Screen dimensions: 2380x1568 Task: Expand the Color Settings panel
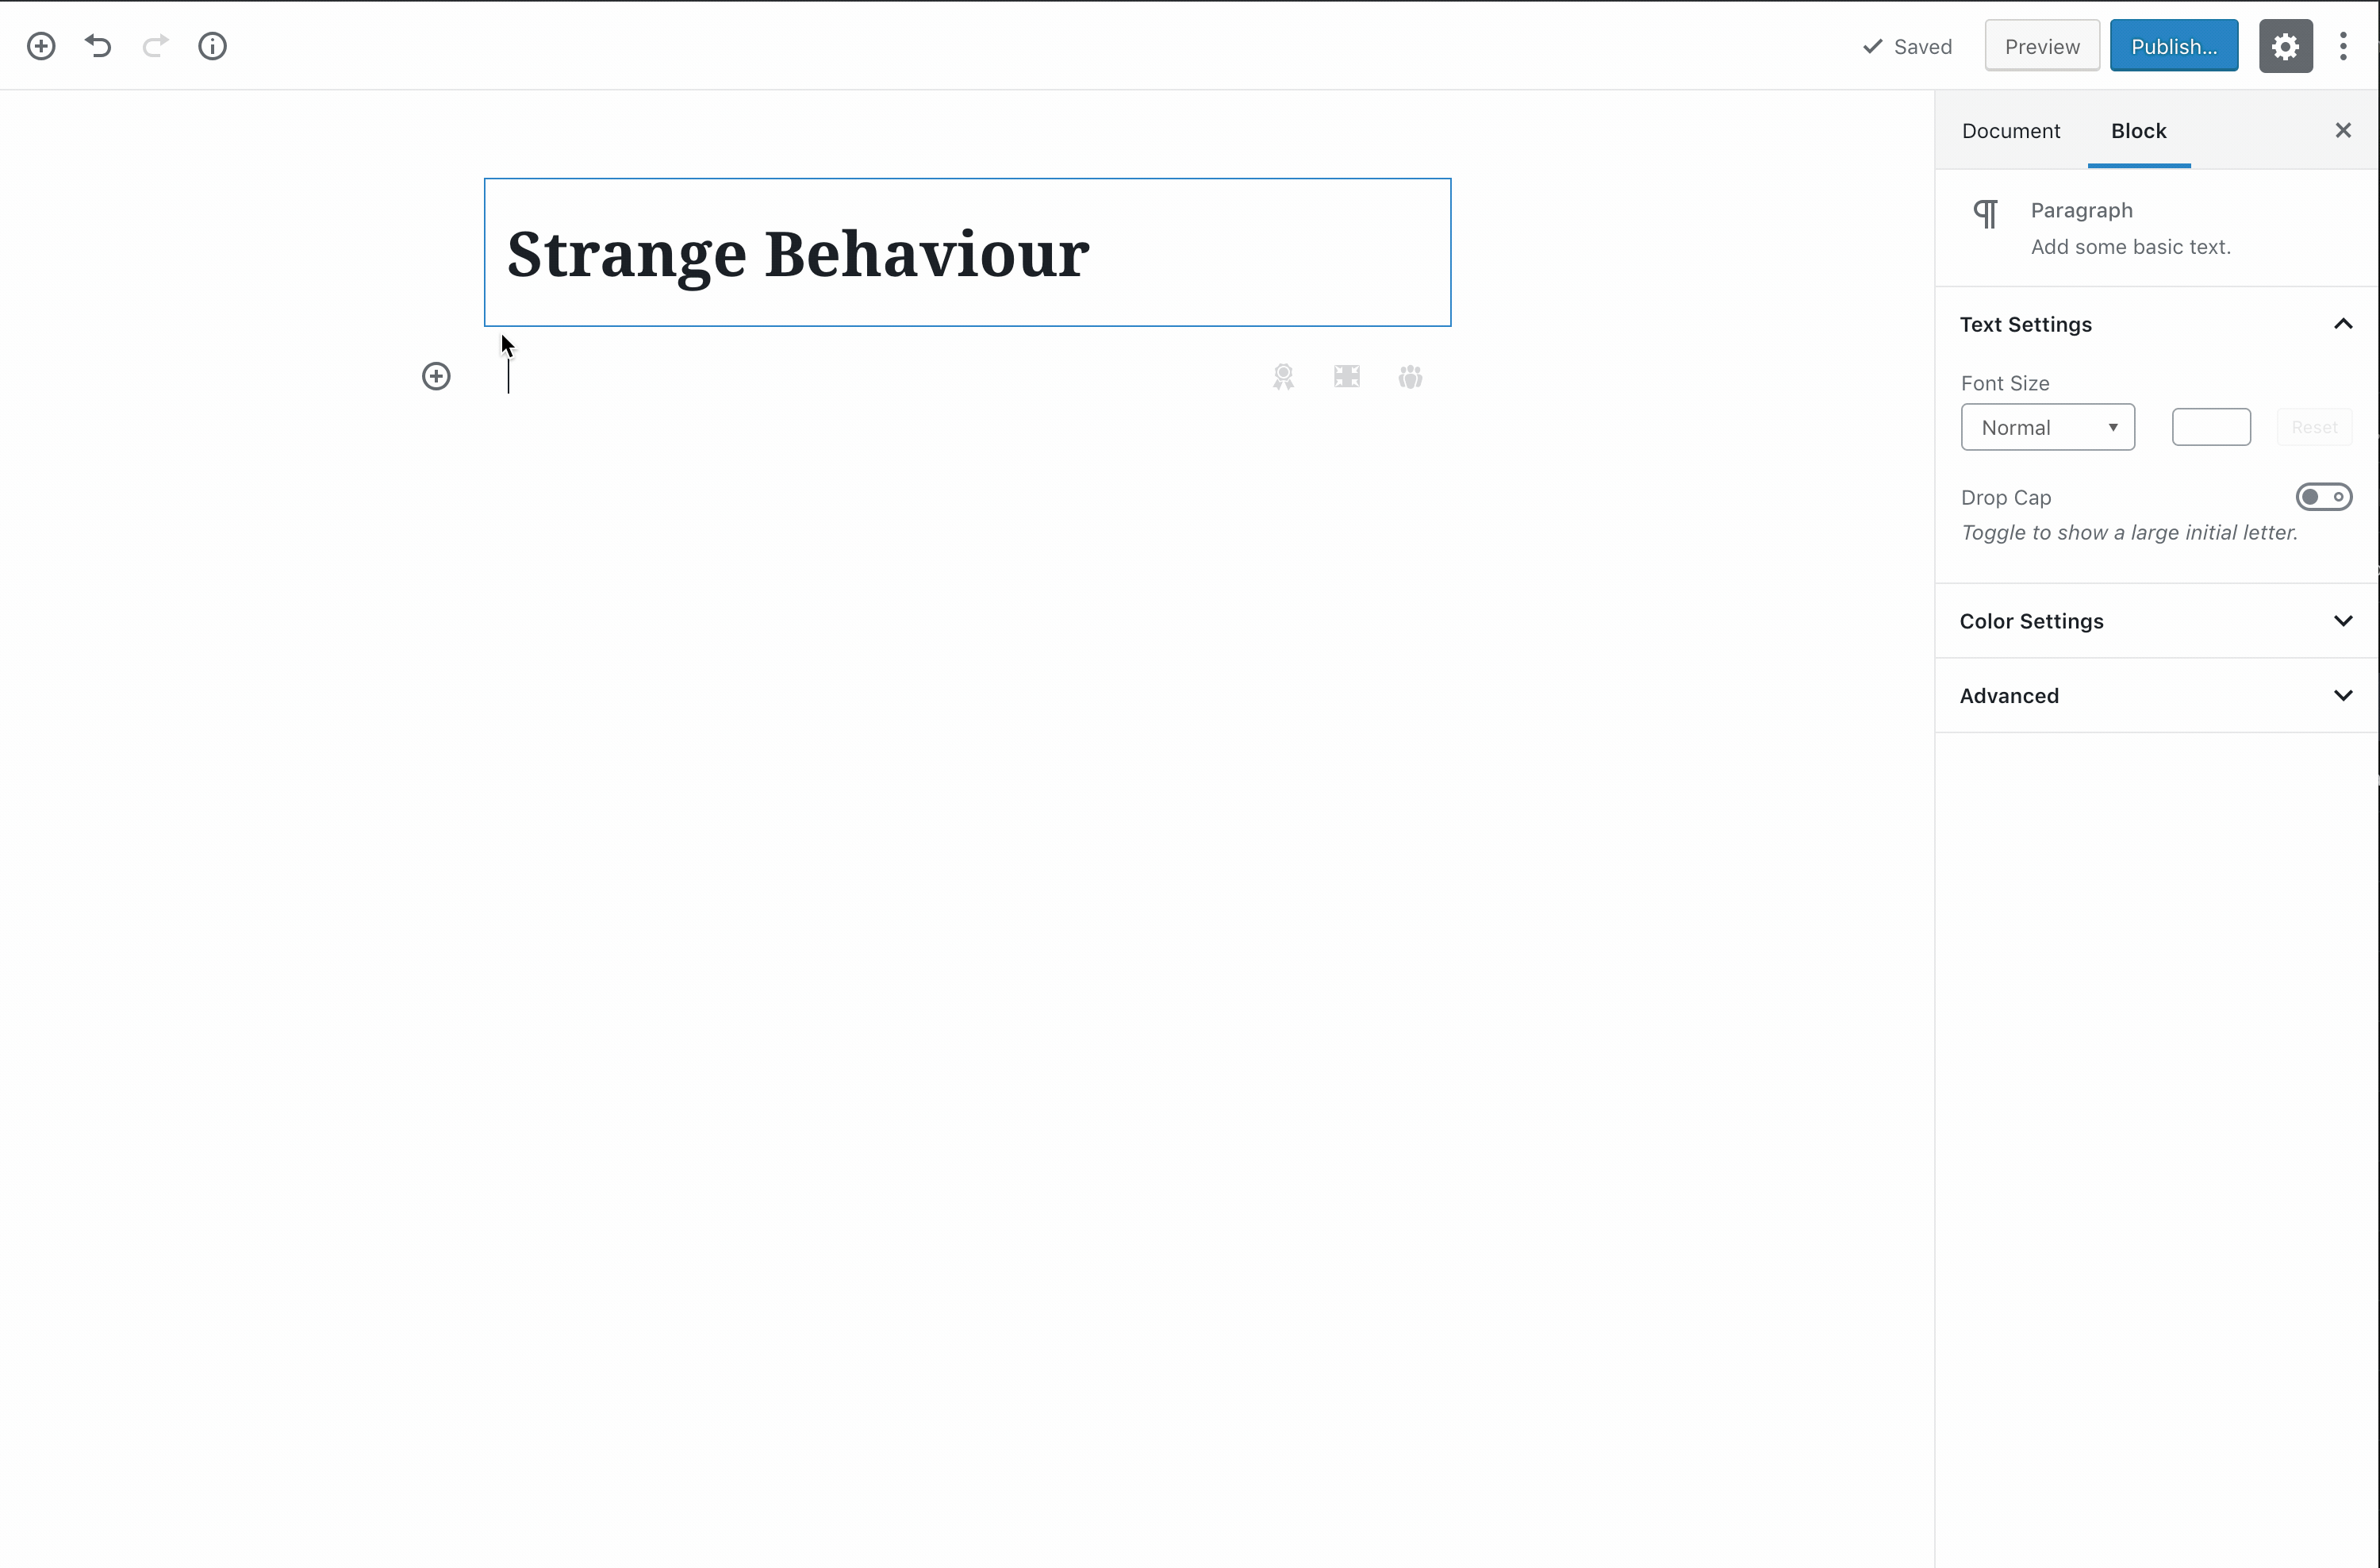[x=2155, y=621]
